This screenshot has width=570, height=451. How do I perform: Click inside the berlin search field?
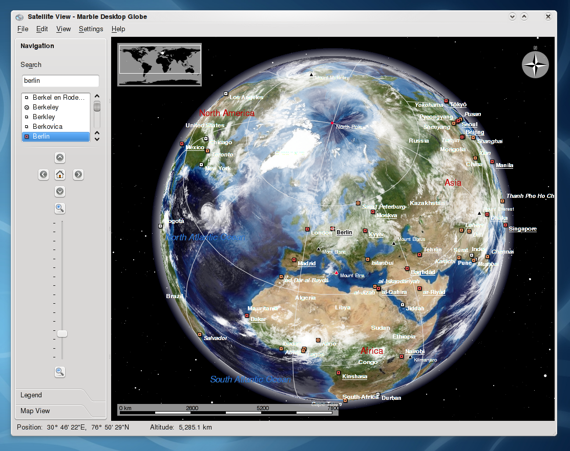click(x=60, y=81)
